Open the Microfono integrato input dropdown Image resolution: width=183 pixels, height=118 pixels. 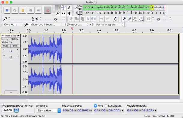pyautogui.click(x=46, y=24)
